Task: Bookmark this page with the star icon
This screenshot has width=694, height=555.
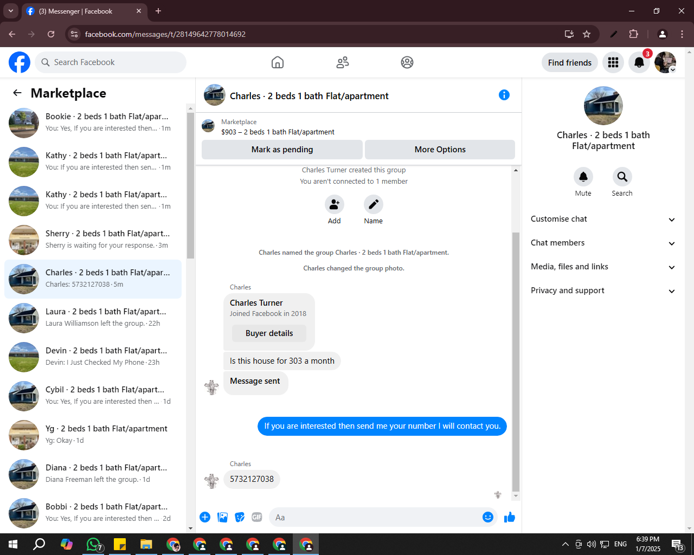Action: pos(587,34)
